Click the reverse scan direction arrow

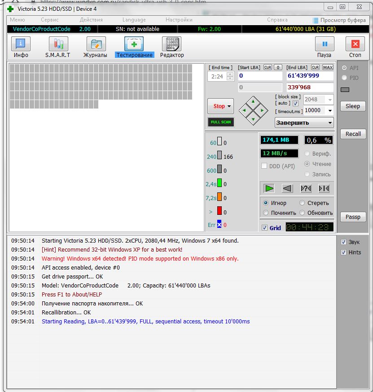[x=287, y=188]
